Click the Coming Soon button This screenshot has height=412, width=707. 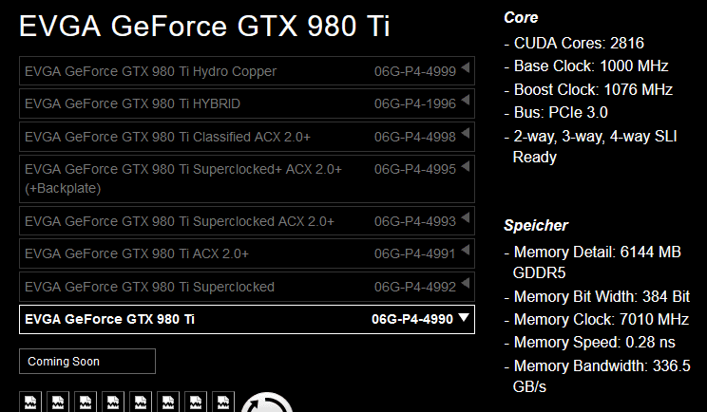86,362
